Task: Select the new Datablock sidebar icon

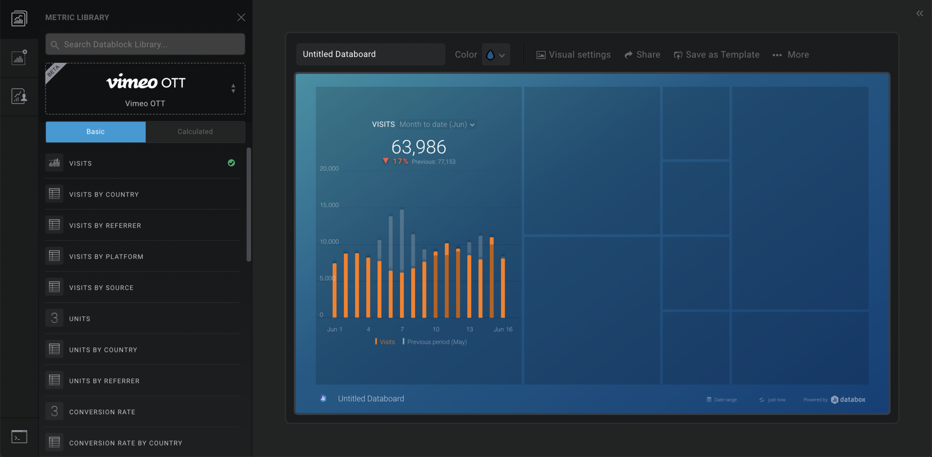Action: [x=19, y=57]
